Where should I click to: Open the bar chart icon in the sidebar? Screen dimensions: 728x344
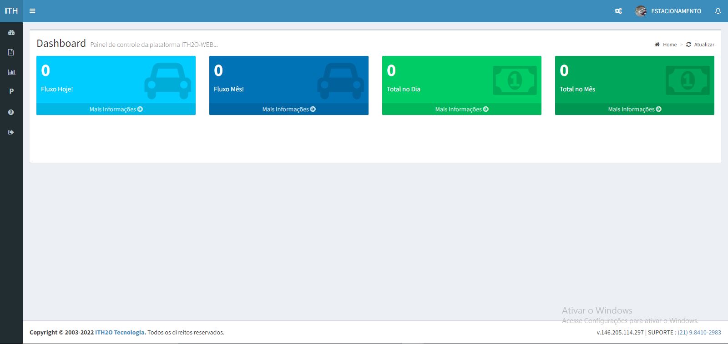[11, 72]
